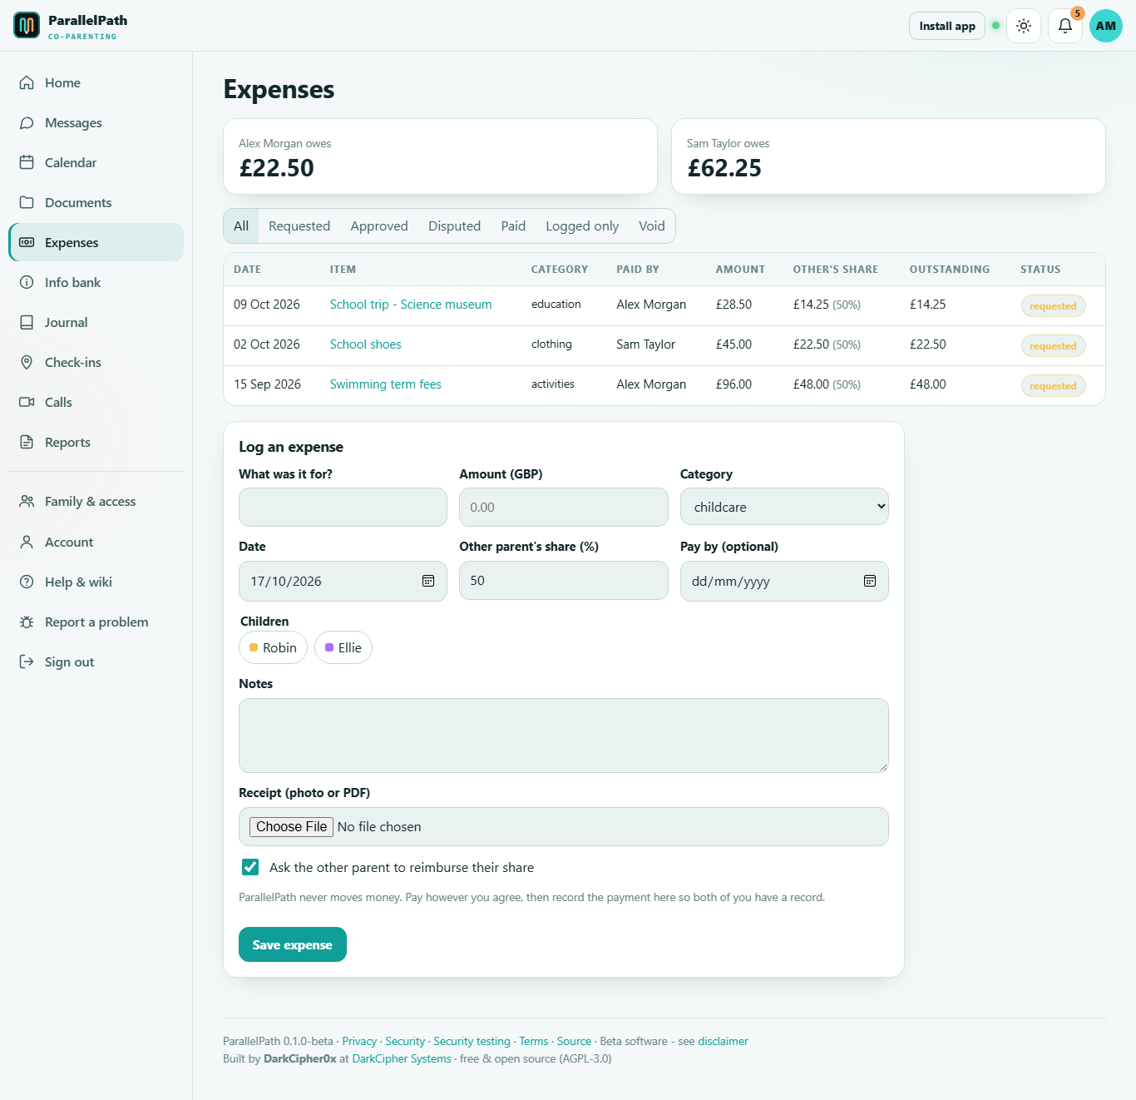Click the Notes text area
This screenshot has width=1136, height=1100.
click(x=564, y=736)
